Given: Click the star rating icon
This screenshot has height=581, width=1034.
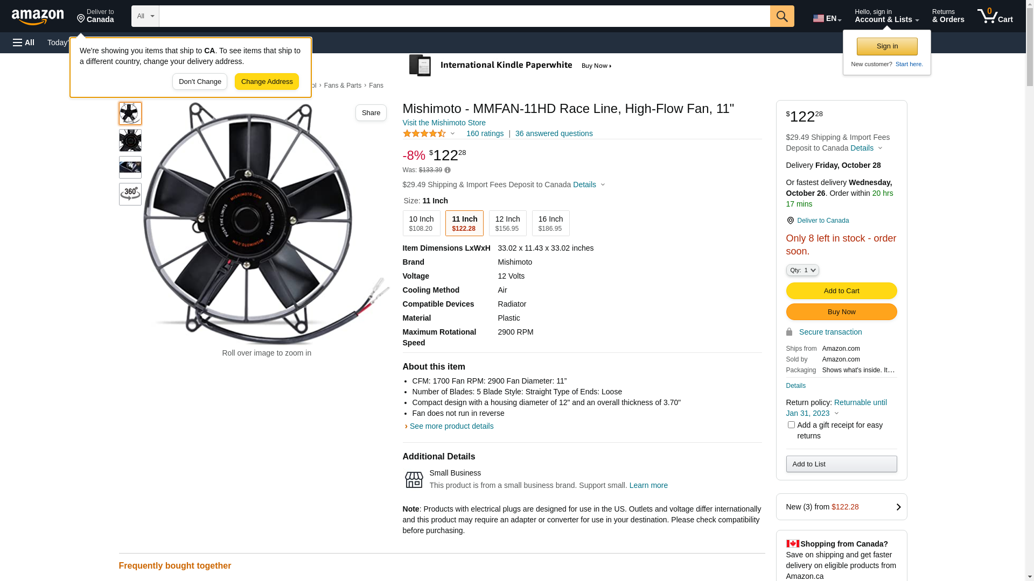Looking at the screenshot, I should 424,133.
